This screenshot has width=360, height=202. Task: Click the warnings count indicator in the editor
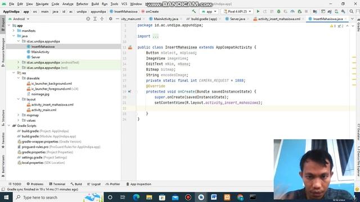[x=333, y=26]
